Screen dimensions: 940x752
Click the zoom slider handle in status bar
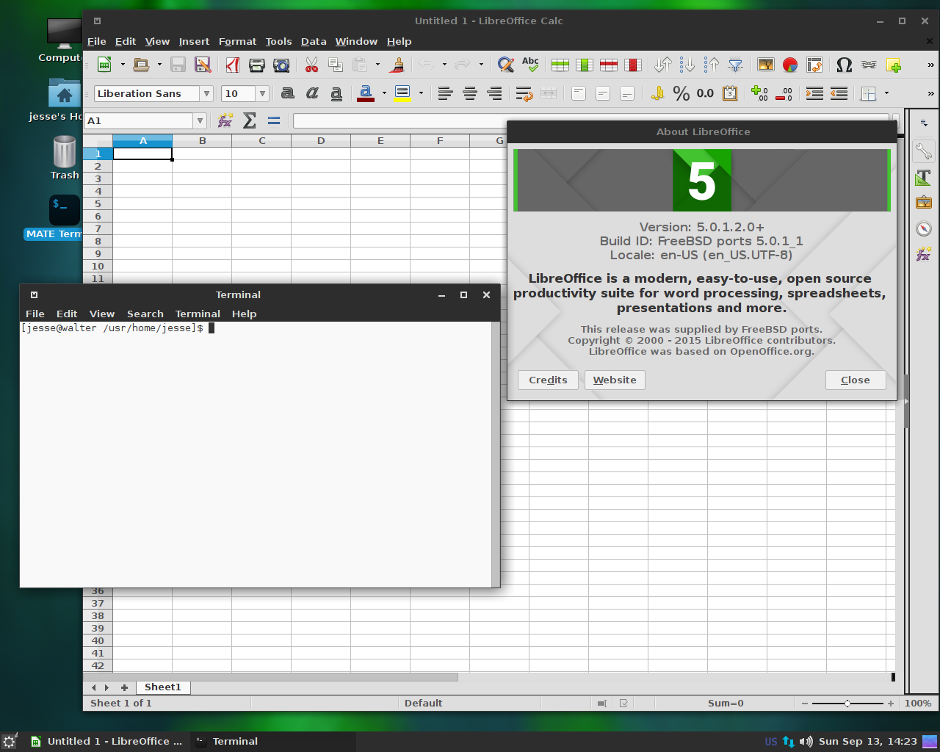point(847,704)
